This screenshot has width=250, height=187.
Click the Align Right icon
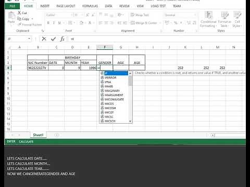point(111,23)
